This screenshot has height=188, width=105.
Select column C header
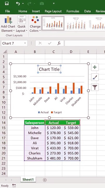[x=54, y=52]
